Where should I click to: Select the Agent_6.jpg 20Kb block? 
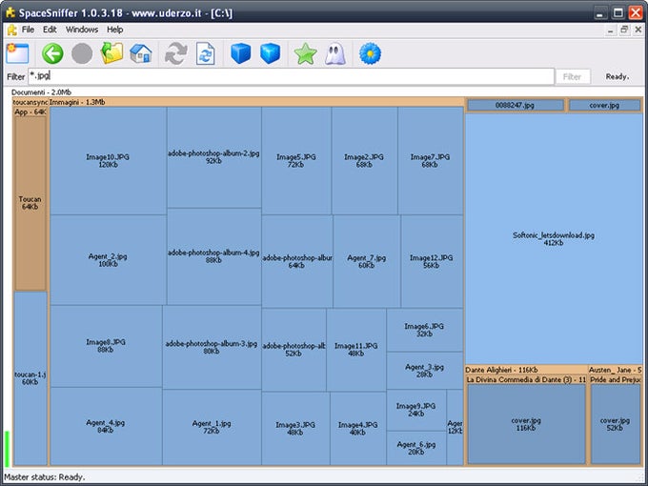point(416,448)
